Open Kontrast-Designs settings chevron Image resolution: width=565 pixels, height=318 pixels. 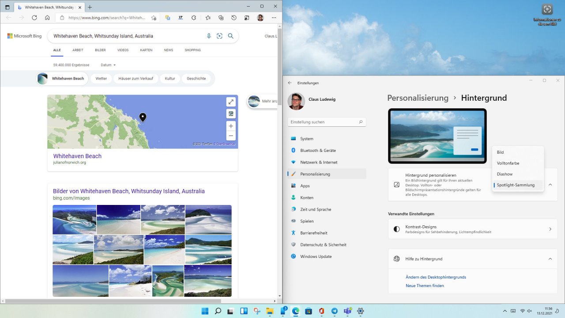550,229
